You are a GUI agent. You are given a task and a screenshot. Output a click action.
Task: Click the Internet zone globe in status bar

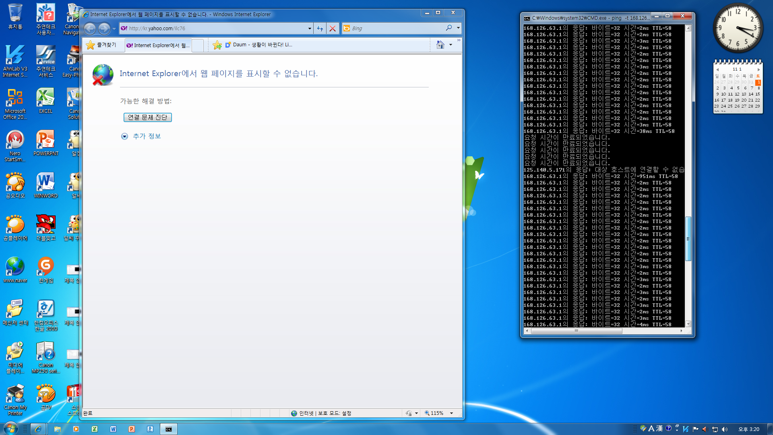coord(294,413)
